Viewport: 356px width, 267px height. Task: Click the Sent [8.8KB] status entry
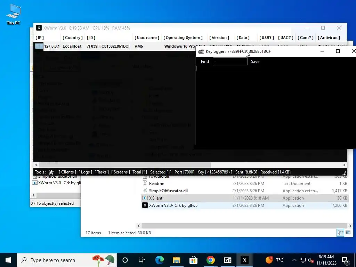coord(246,172)
